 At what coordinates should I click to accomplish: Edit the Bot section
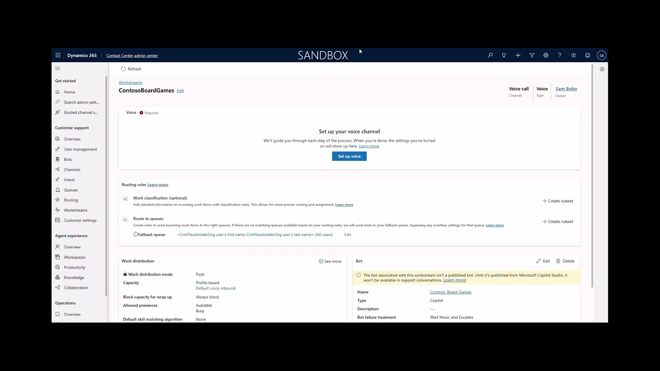tap(543, 261)
